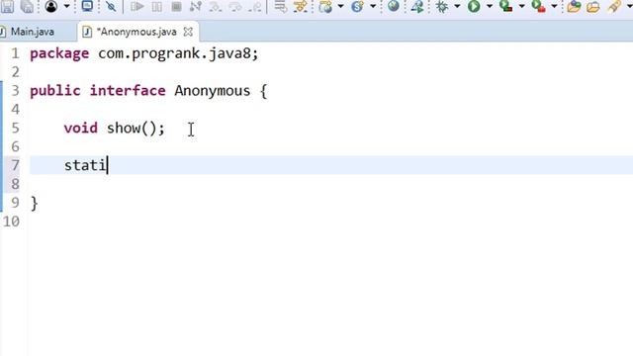Click the Save All toolbar icon
The width and height of the screenshot is (633, 356).
(27, 6)
